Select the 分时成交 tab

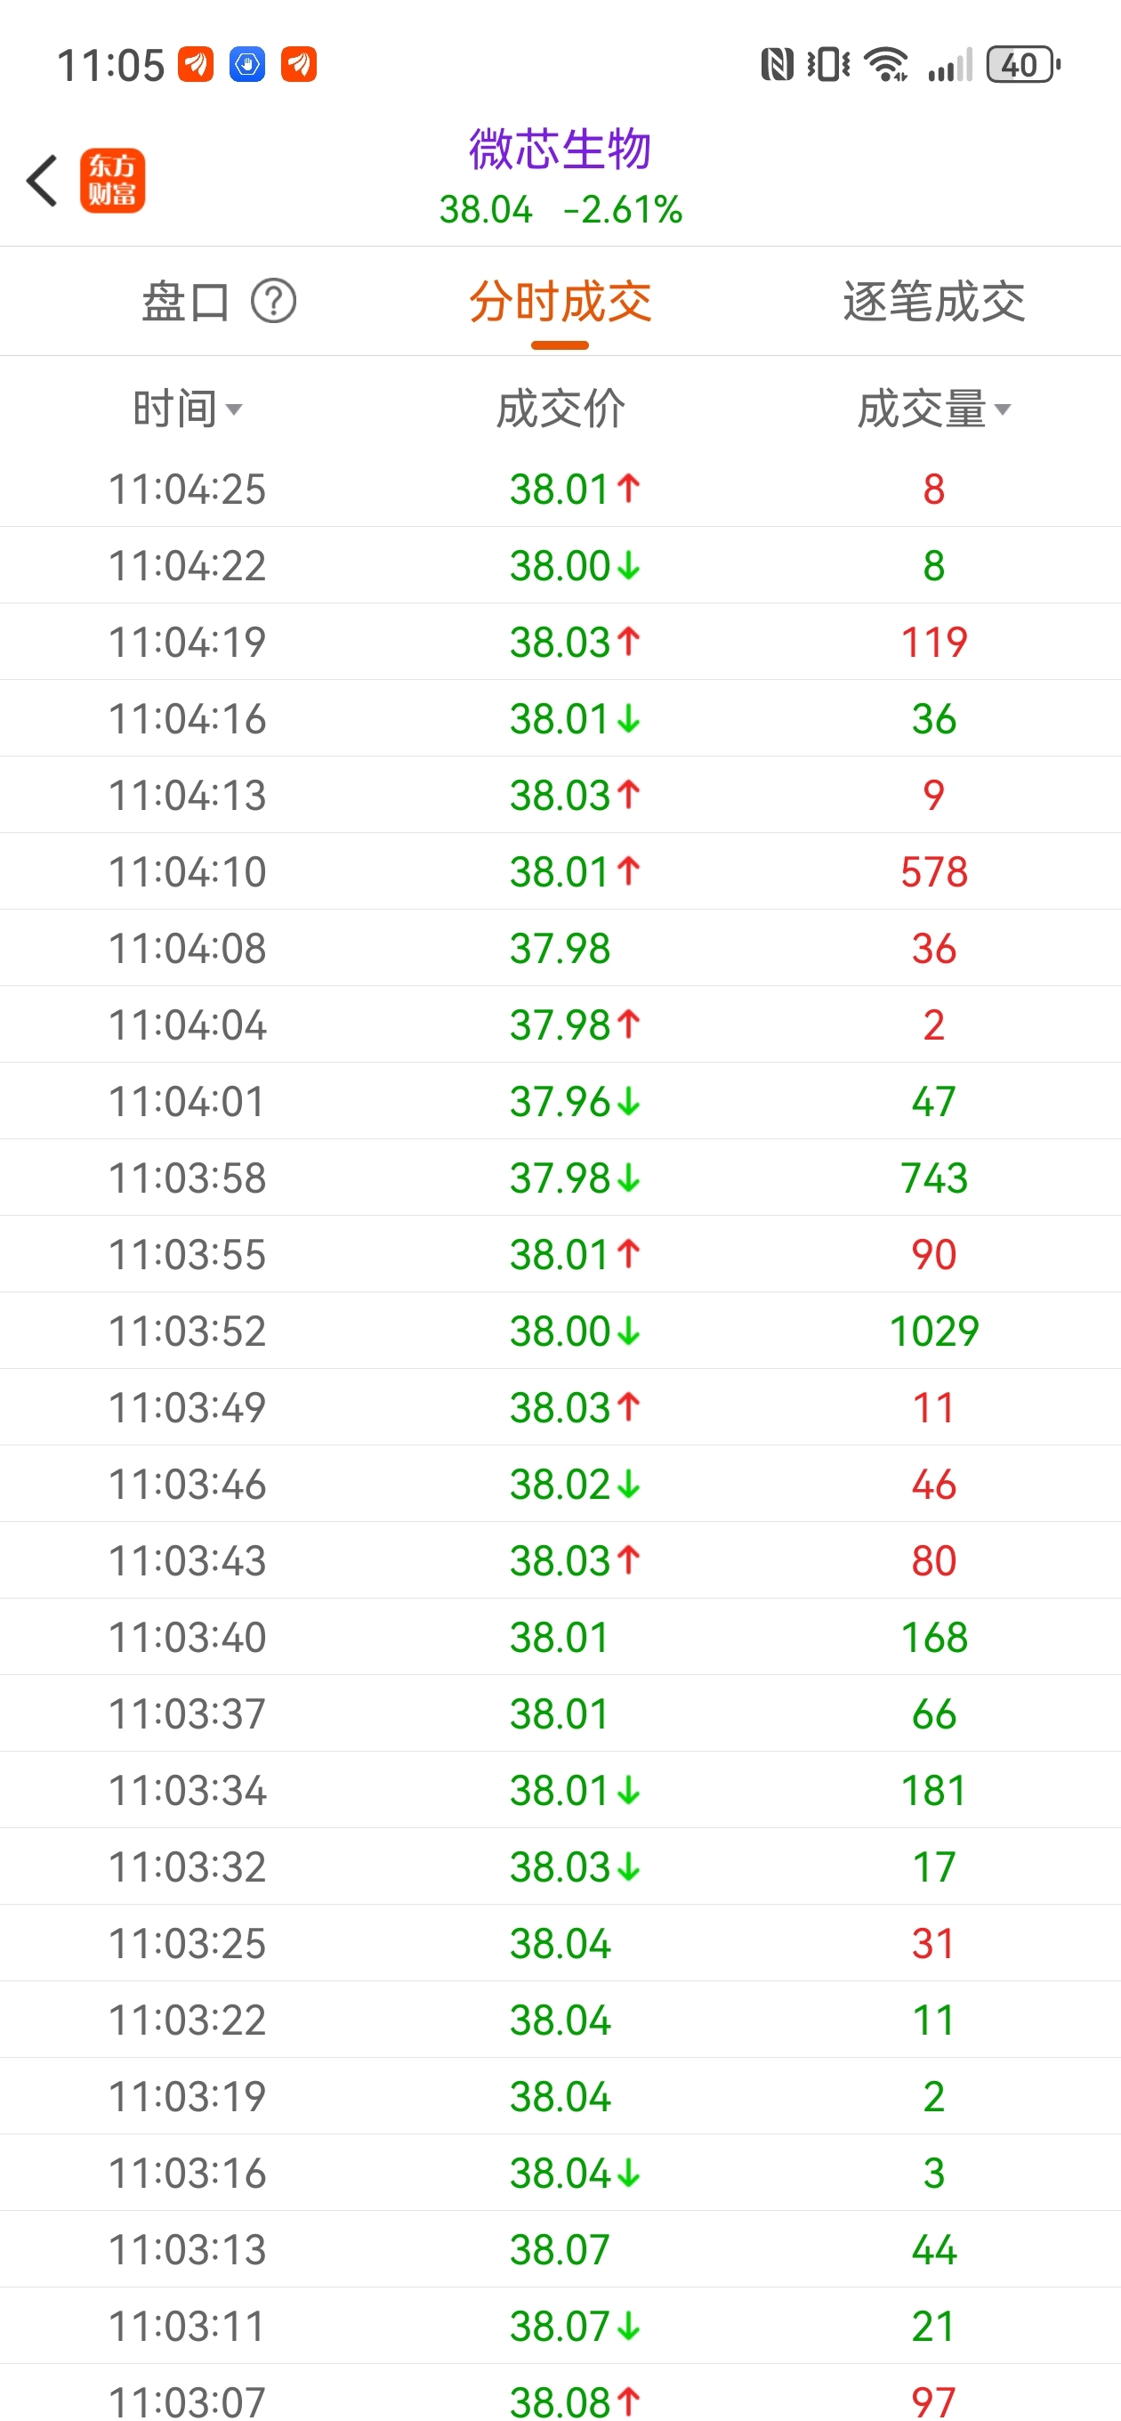click(x=560, y=302)
